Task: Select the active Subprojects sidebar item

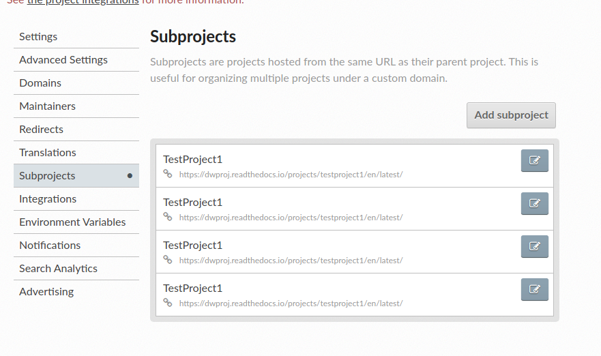Action: pos(76,176)
